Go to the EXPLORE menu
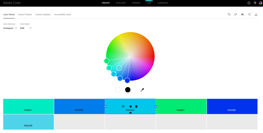 (121, 3)
